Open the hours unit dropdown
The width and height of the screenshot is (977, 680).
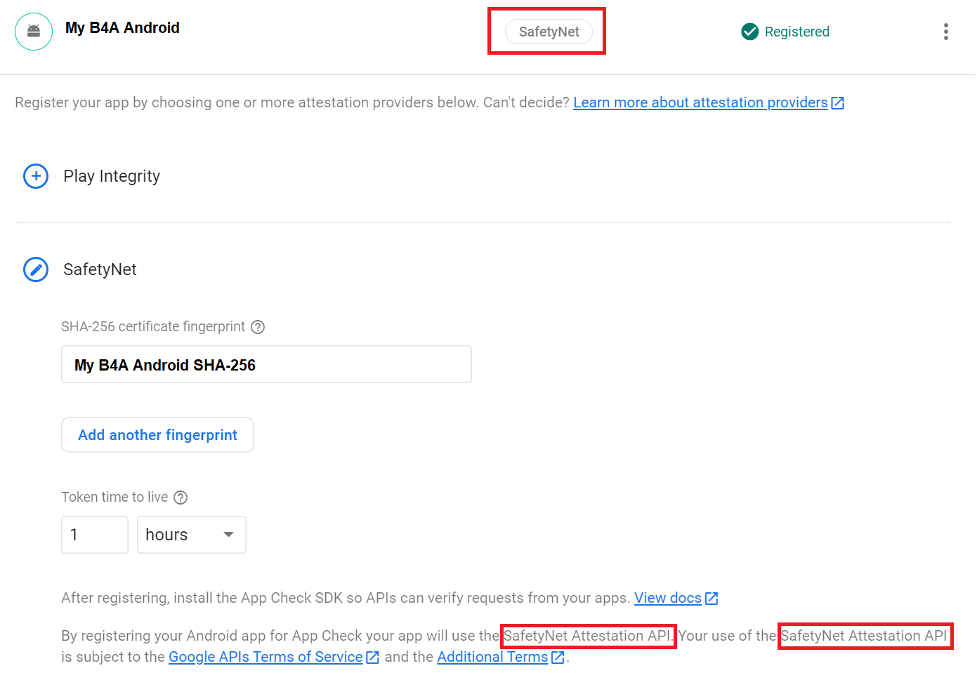pyautogui.click(x=191, y=535)
